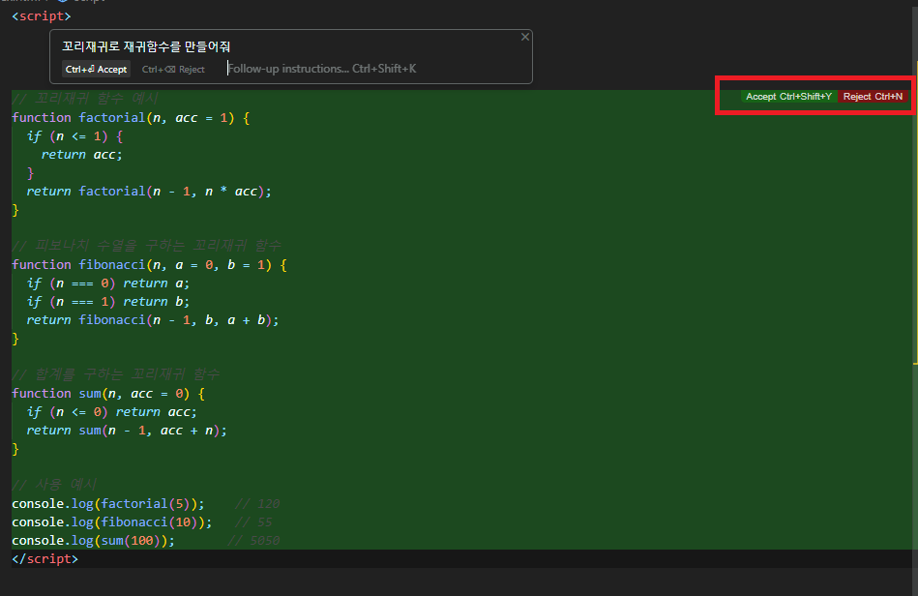Screen dimensions: 918x596
Task: Click the green Accept Ctrl+Shift+Y button
Action: point(788,97)
